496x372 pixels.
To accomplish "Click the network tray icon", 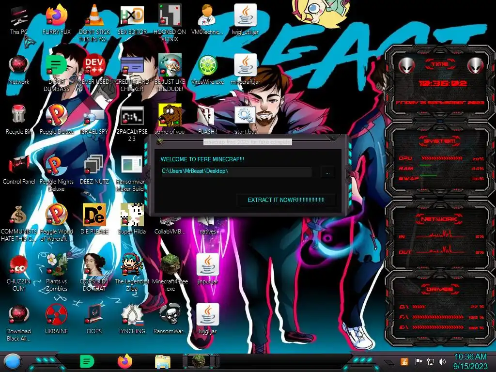I will 430,361.
